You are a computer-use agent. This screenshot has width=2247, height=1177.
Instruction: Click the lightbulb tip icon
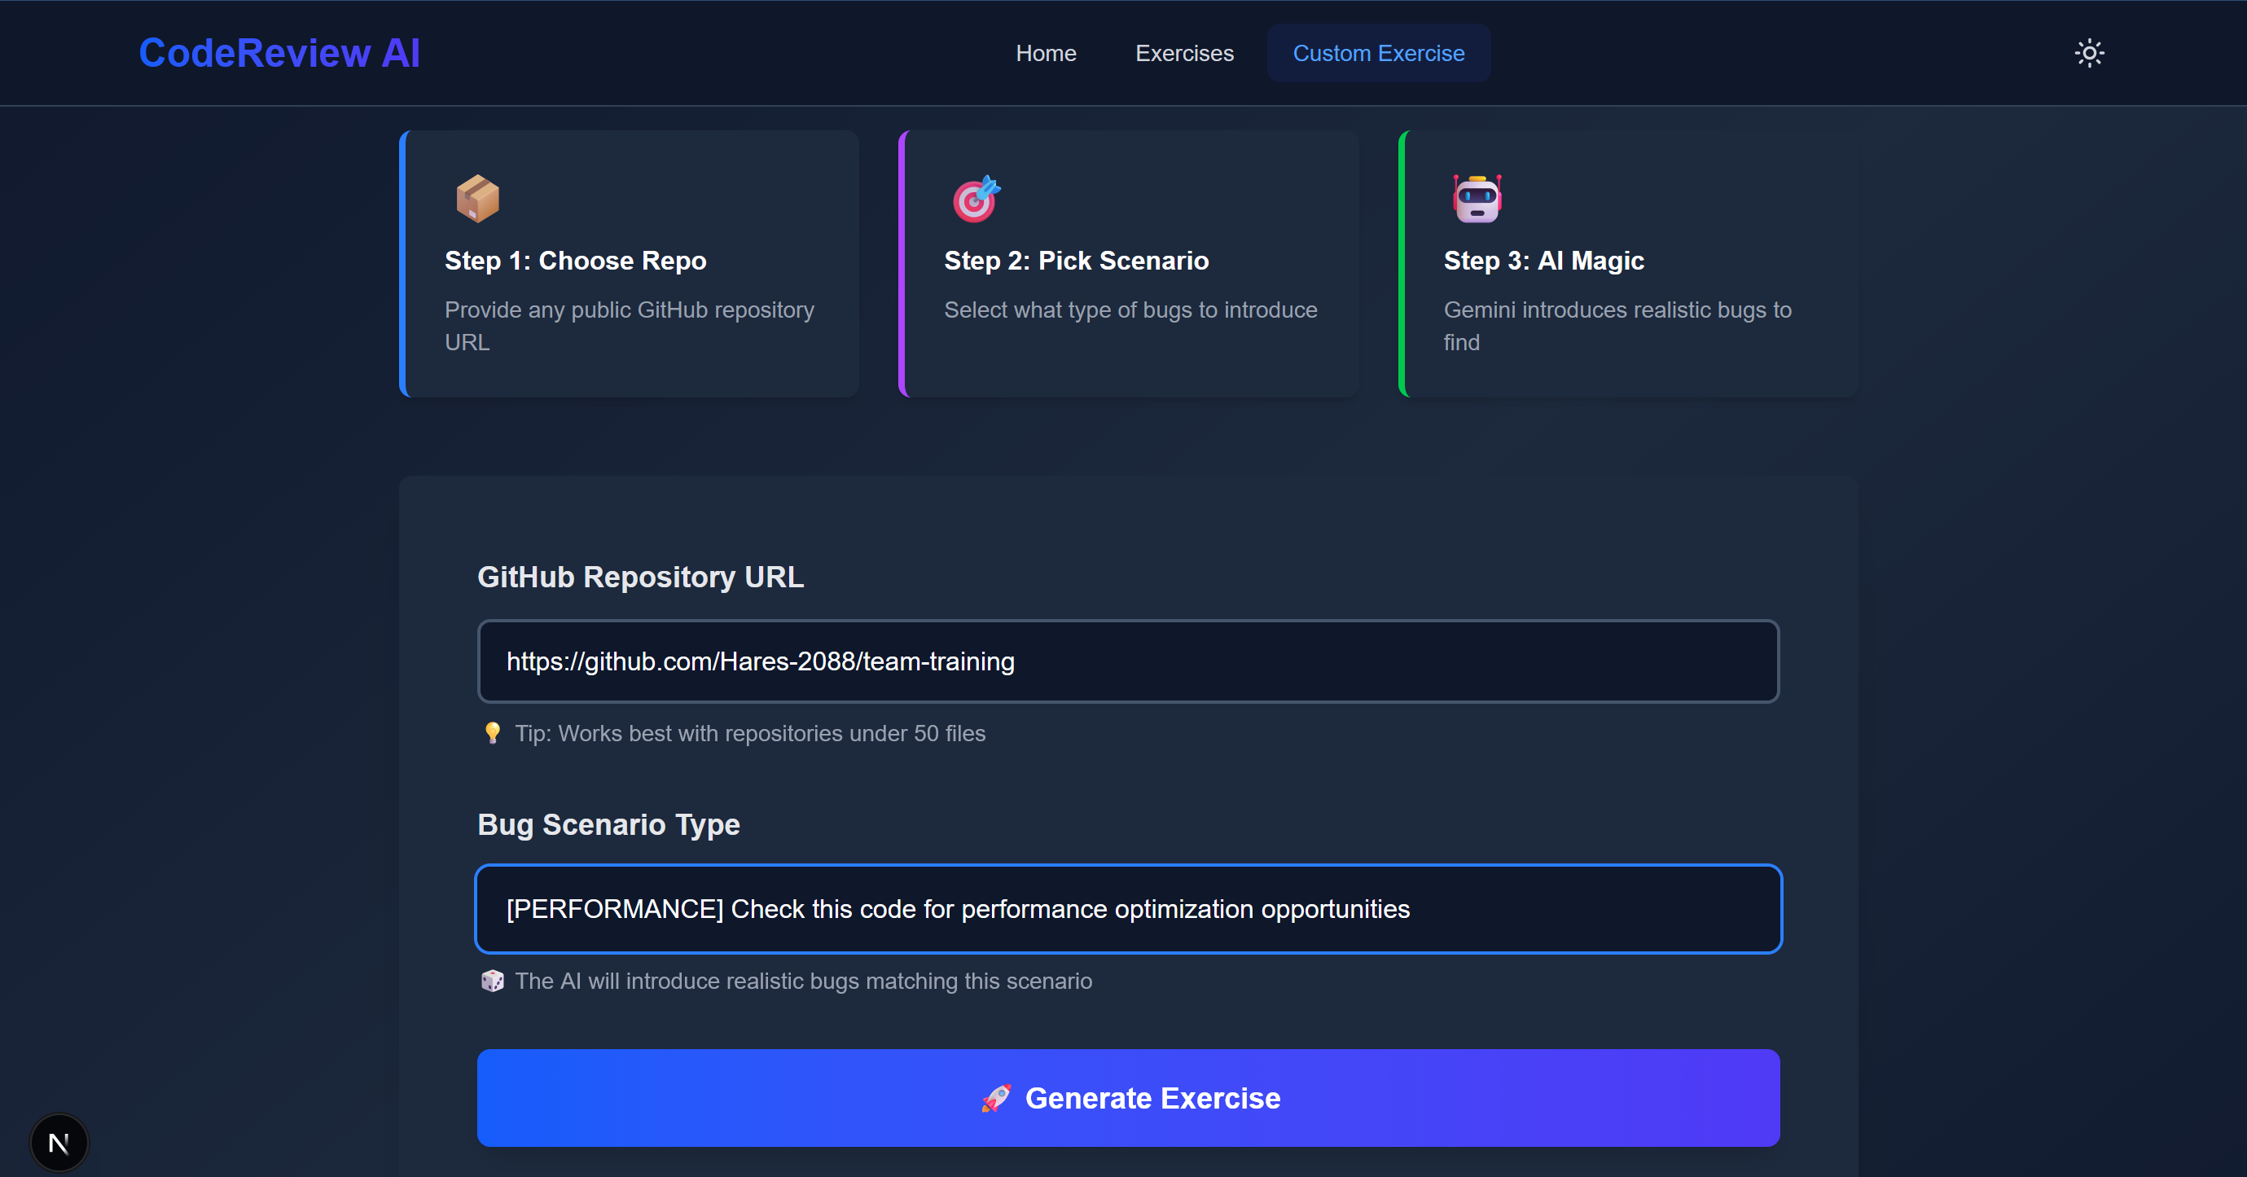(492, 733)
